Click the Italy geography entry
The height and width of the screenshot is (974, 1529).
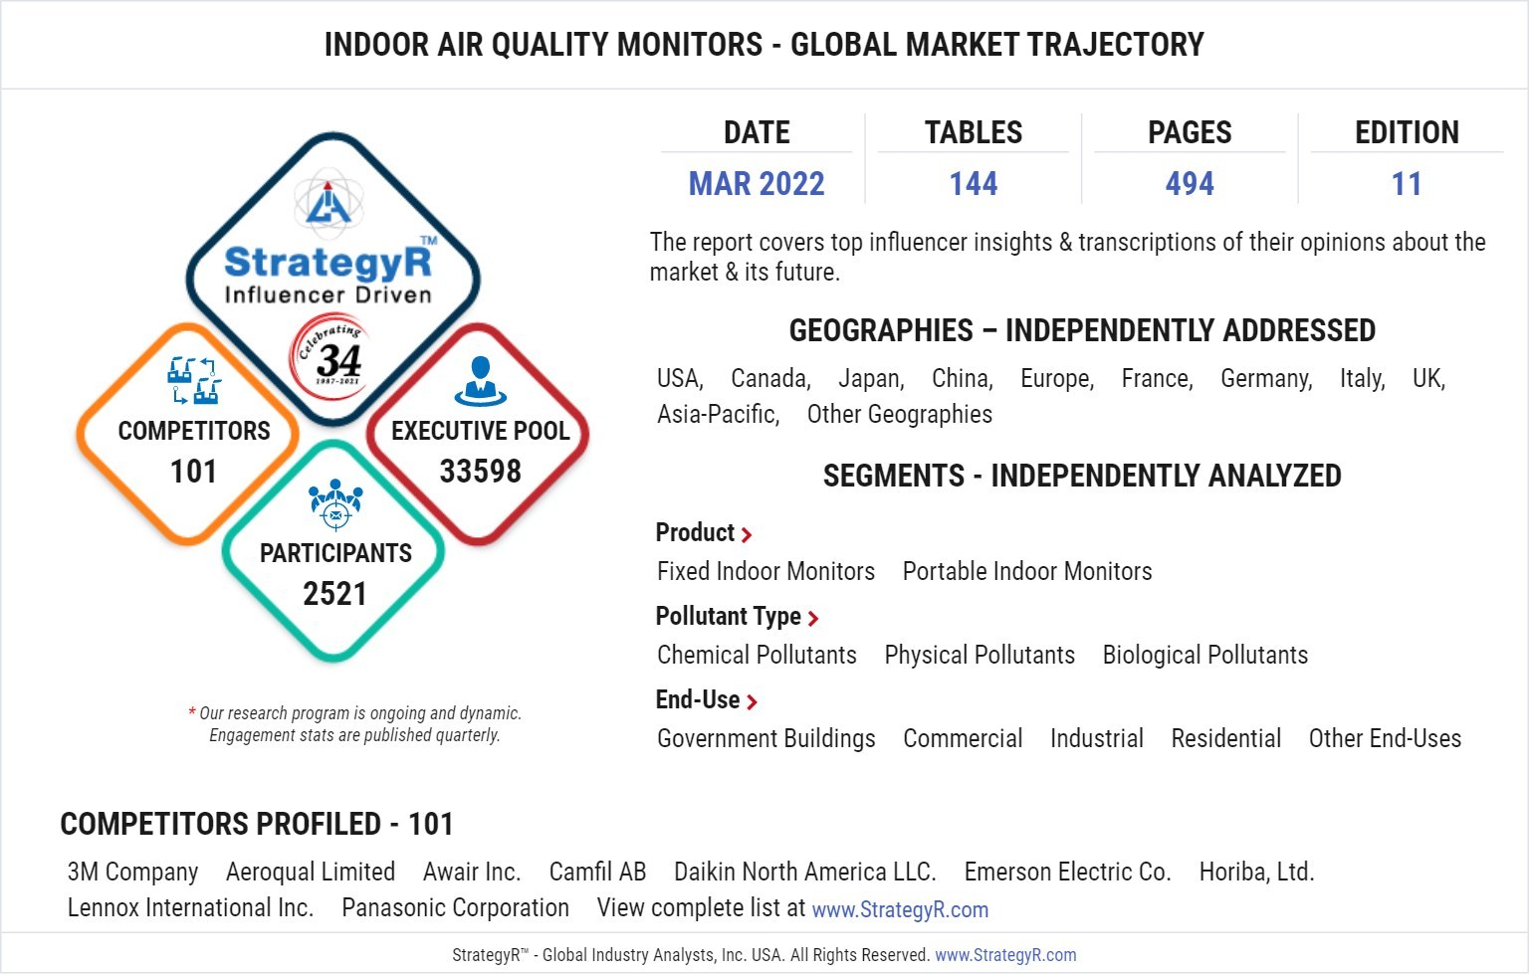1363,379
